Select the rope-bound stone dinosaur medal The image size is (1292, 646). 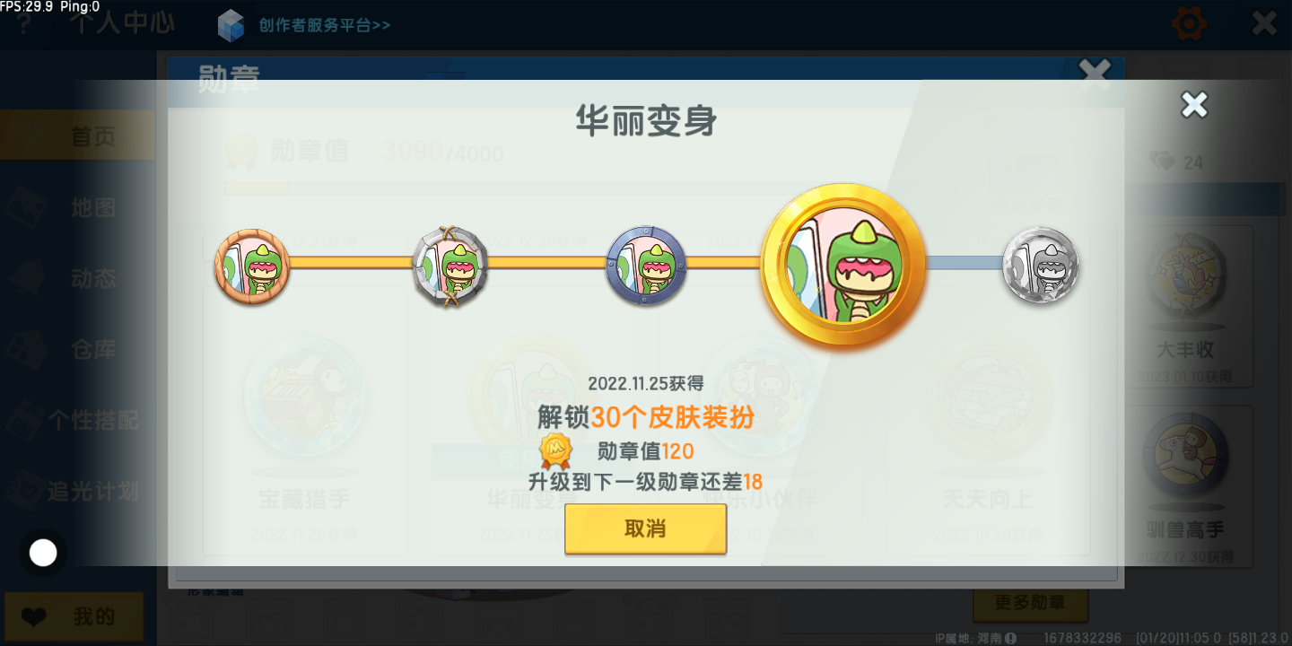[450, 266]
